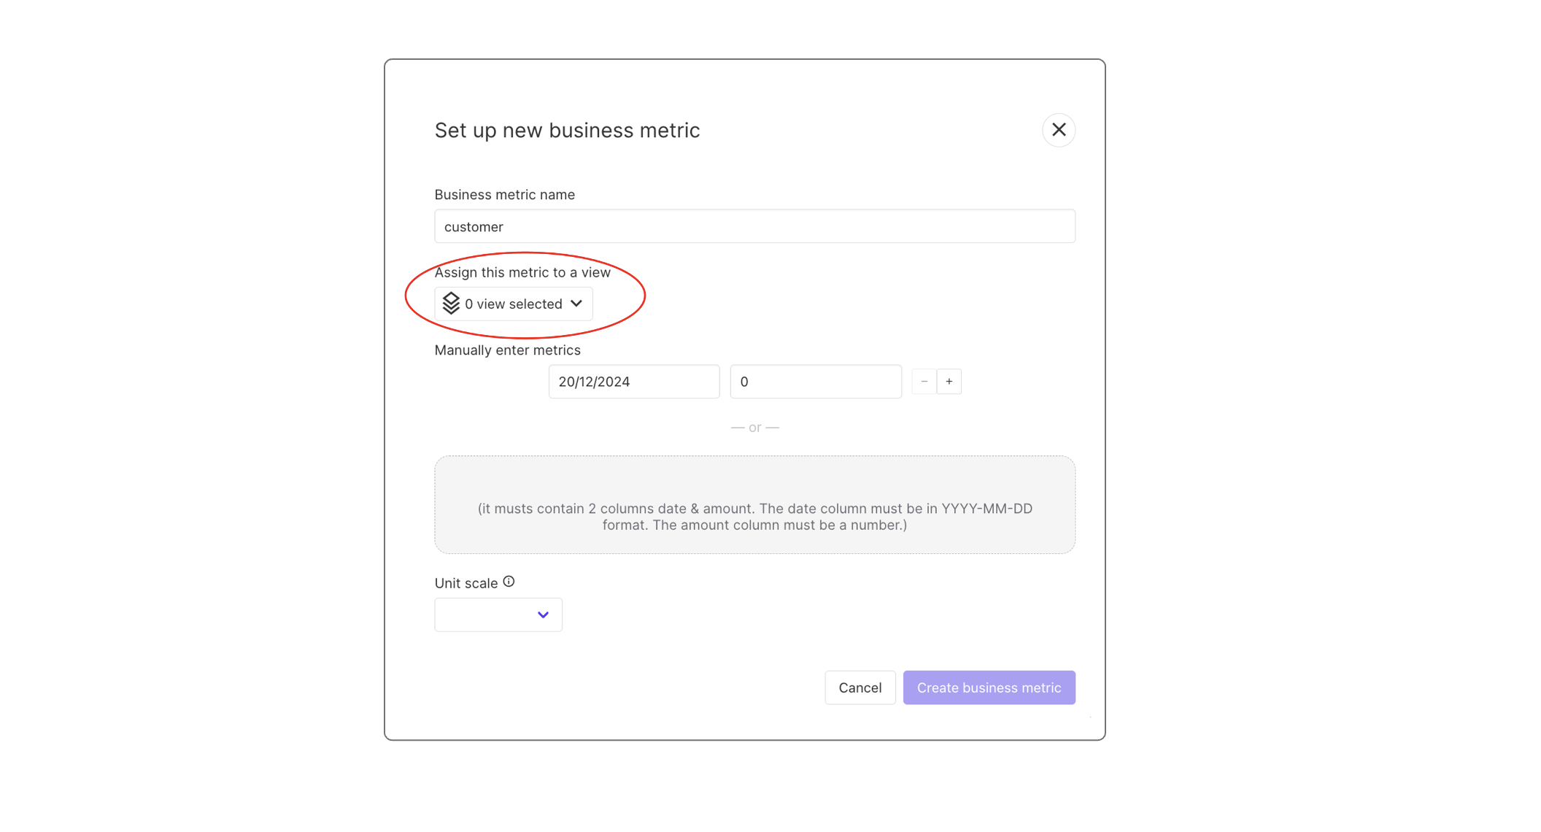Click the close X button top right
The height and width of the screenshot is (832, 1541).
[1059, 129]
